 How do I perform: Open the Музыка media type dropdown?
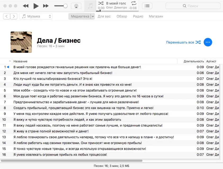pos(36,16)
